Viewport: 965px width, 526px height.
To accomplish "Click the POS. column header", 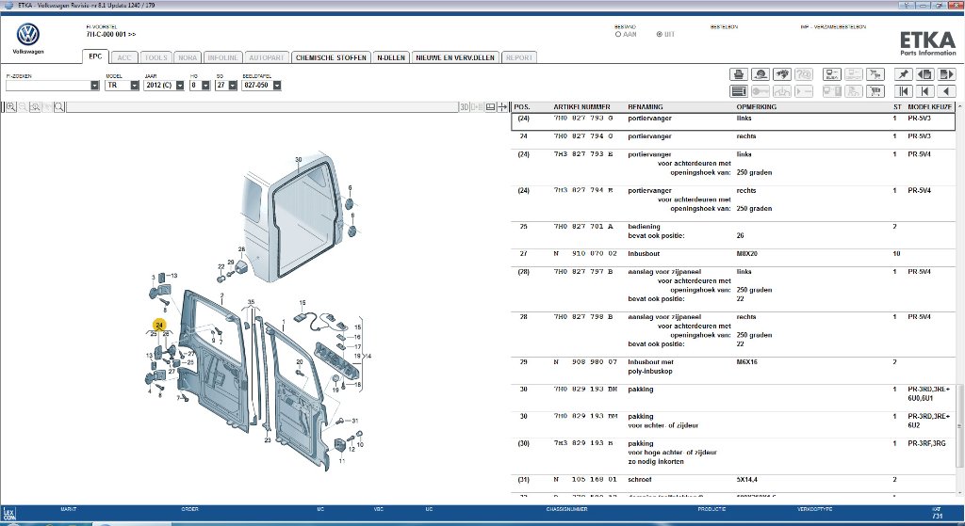I will (x=522, y=107).
